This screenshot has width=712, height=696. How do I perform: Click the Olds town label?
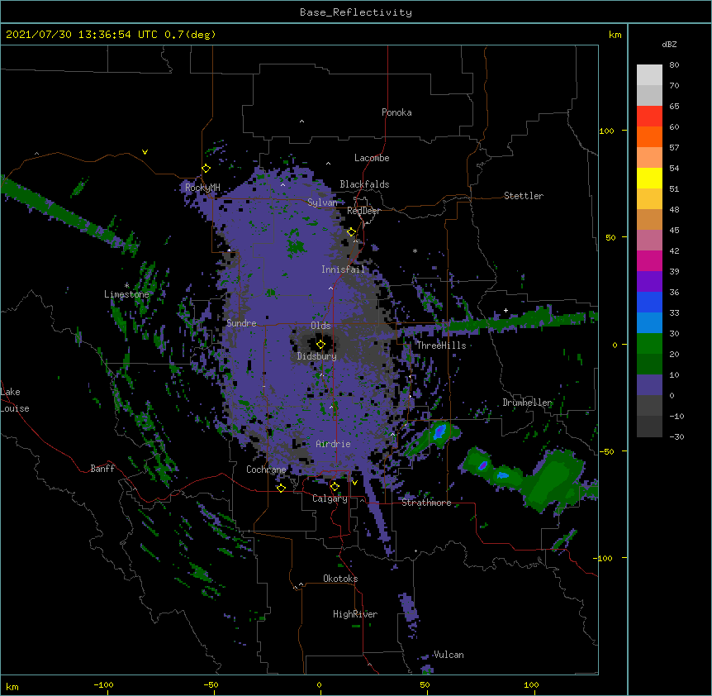(x=320, y=326)
